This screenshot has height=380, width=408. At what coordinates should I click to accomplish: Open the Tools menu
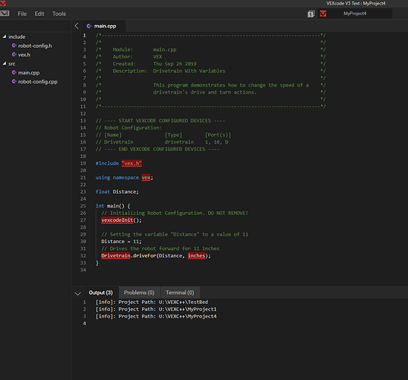(x=59, y=14)
